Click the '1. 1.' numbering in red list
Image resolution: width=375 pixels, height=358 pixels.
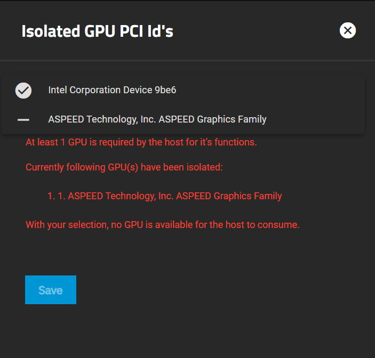coord(56,196)
